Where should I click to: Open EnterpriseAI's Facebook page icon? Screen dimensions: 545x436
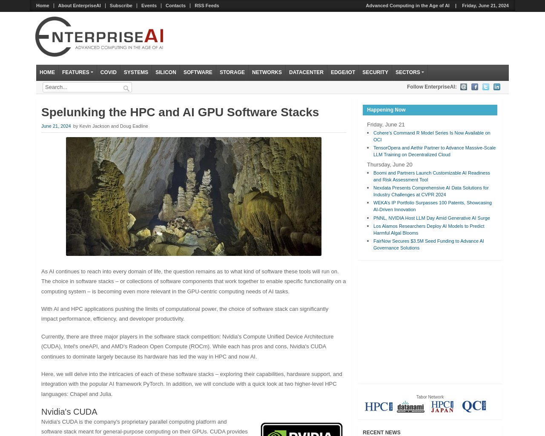474,87
